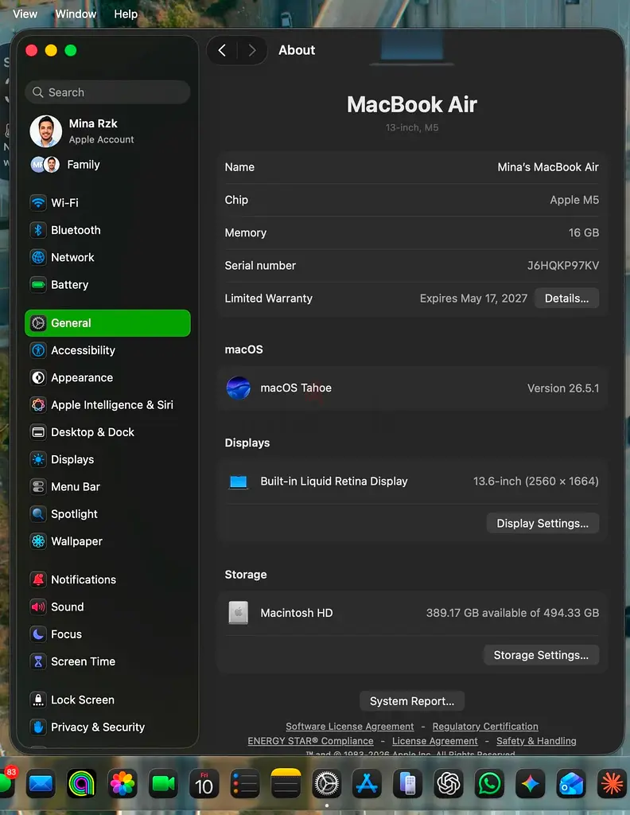This screenshot has width=630, height=815.
Task: Click the computer name Mina's MacBook Air
Action: 548,167
